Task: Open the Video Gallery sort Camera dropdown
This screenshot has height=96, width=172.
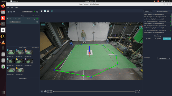Action: coord(36,48)
